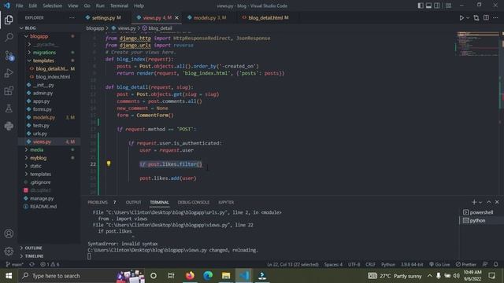Image resolution: width=504 pixels, height=283 pixels.
Task: Add a new terminal with plus icon
Action: [x=474, y=202]
